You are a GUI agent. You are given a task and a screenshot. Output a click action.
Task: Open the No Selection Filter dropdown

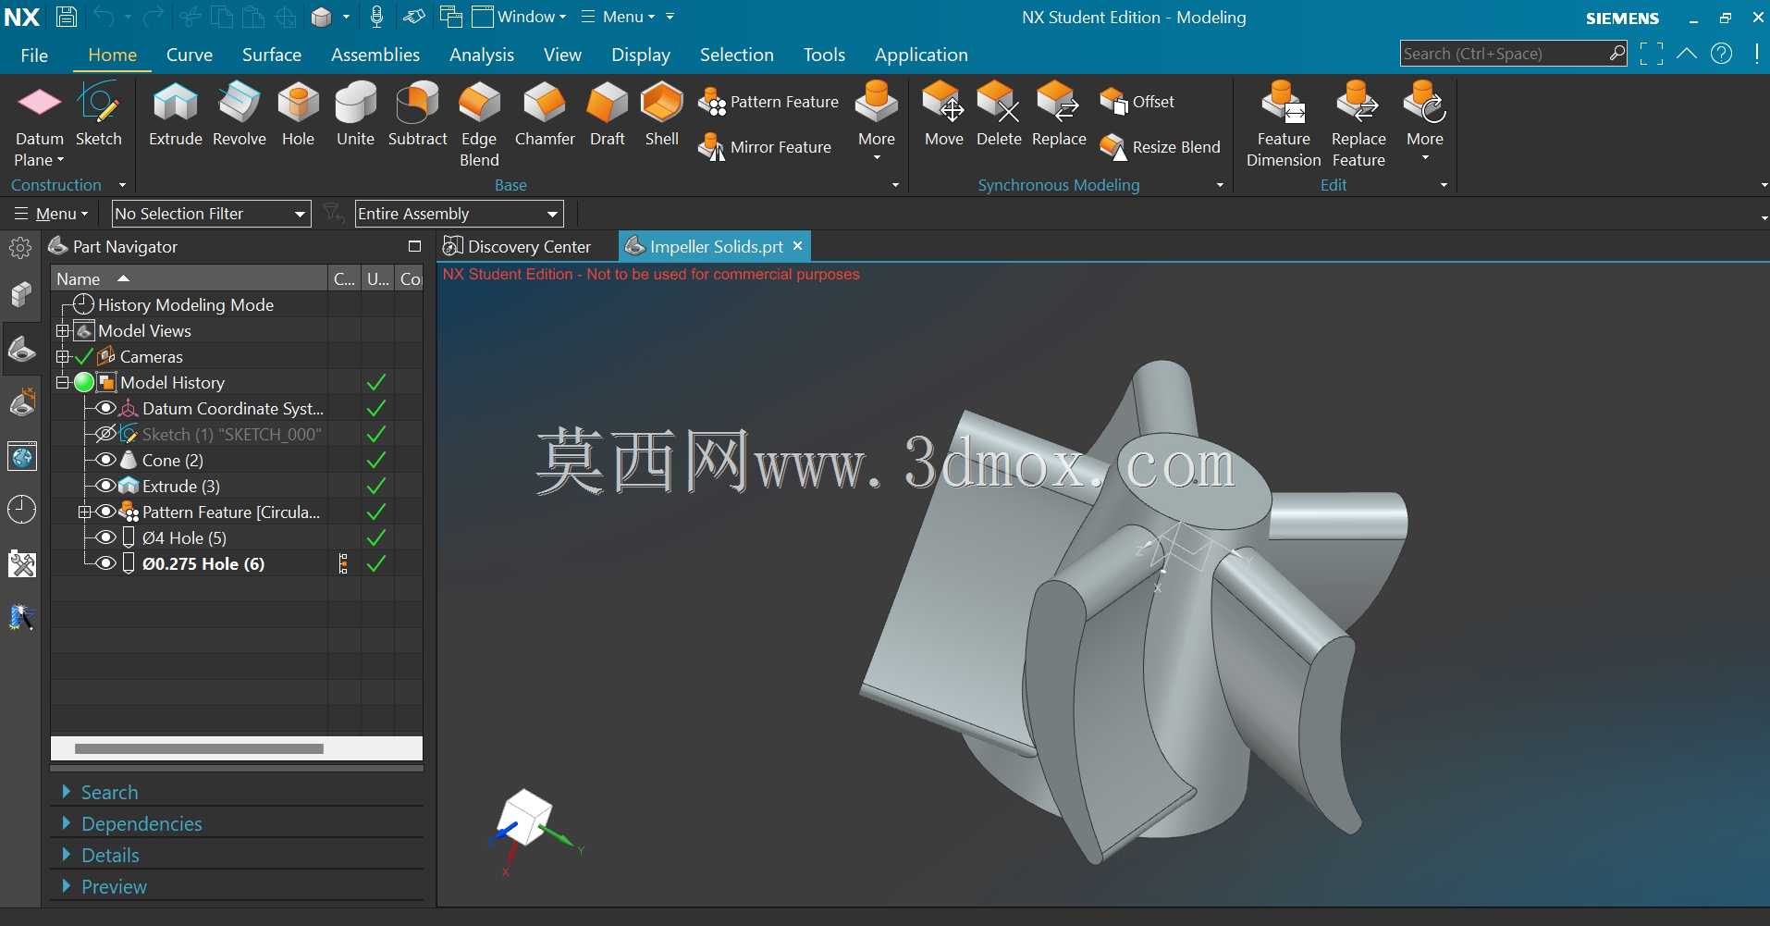211,214
